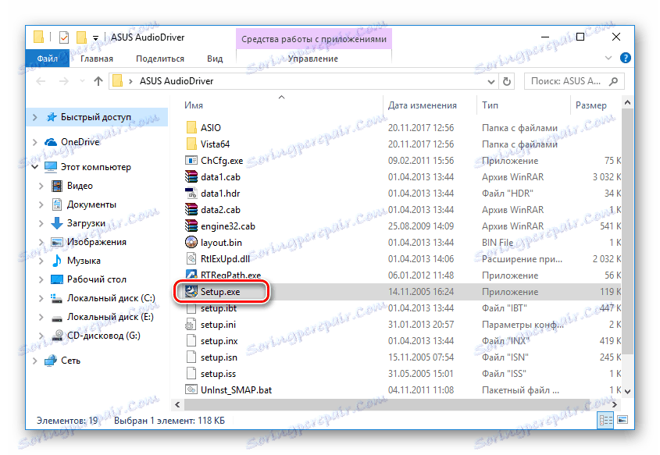
Task: Select Этот компьютер in the navigation pane
Action: point(95,167)
